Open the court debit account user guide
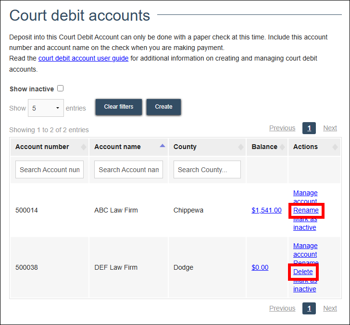 [83, 59]
